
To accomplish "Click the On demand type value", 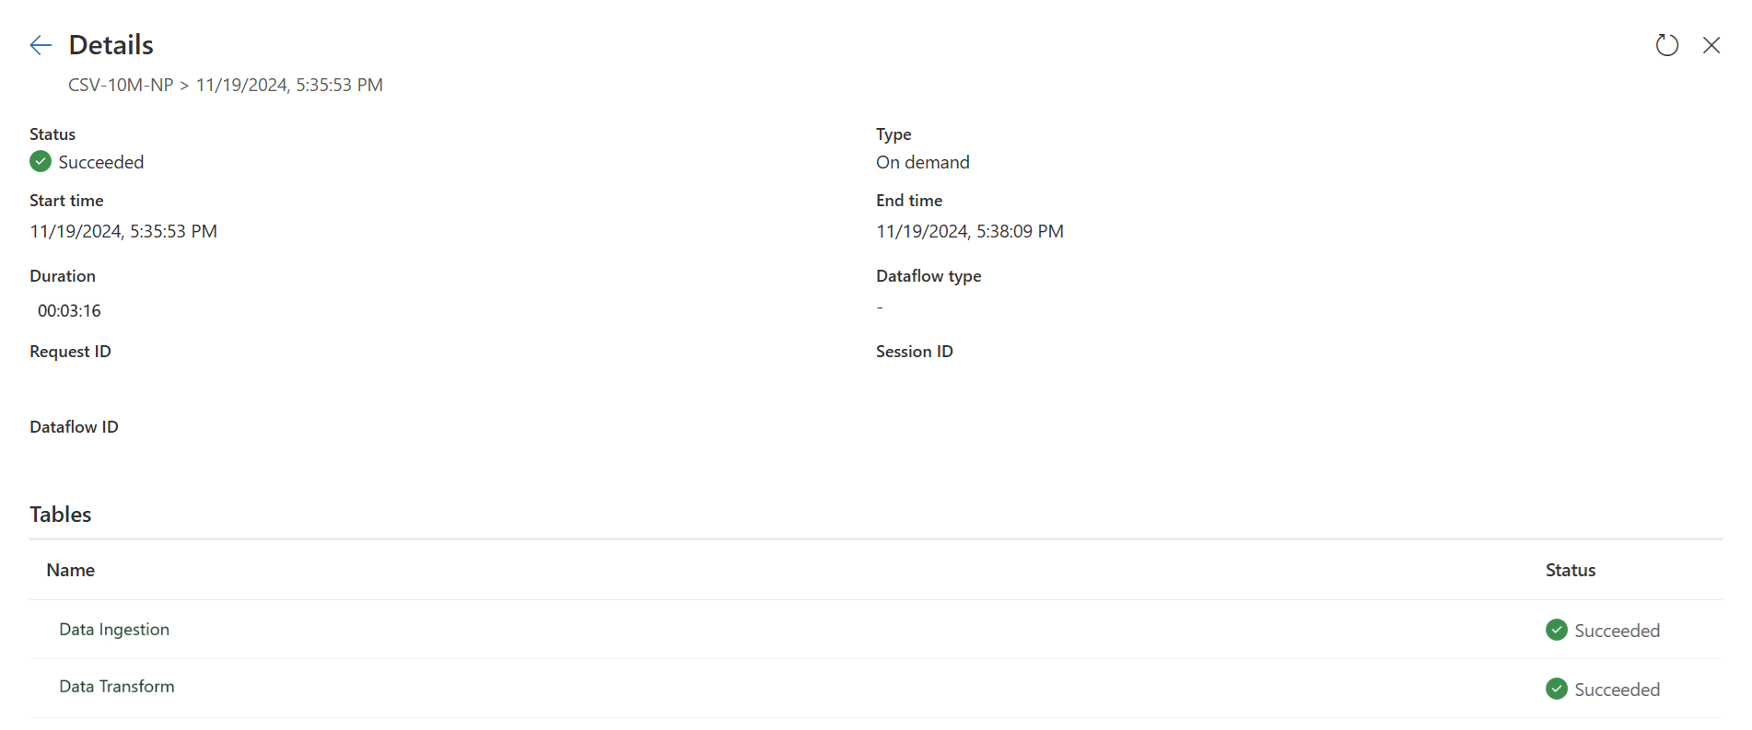I will (x=922, y=163).
